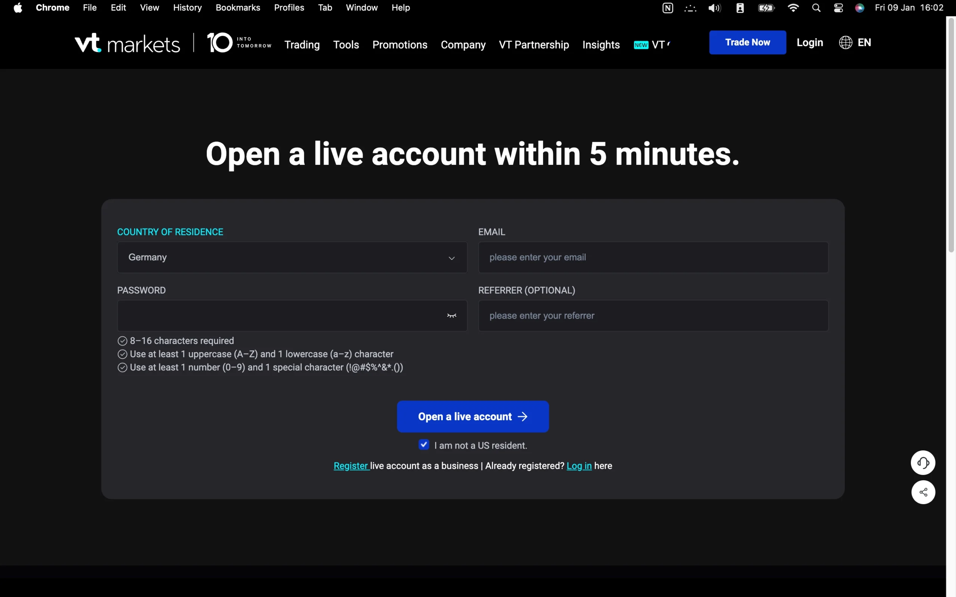Click the Wi-Fi status icon
This screenshot has width=956, height=597.
tap(793, 8)
